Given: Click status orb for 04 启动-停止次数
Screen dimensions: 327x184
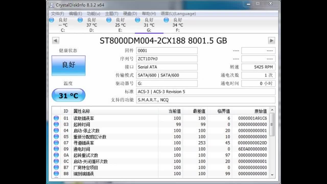Looking at the screenshot, I should click(56, 130).
